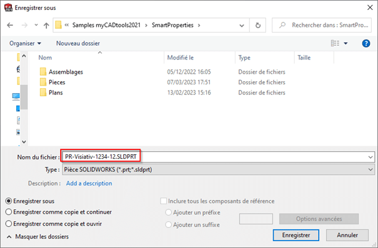The height and width of the screenshot is (248, 378).
Task: Show hidden path levels double chevron
Action: [x=67, y=25]
